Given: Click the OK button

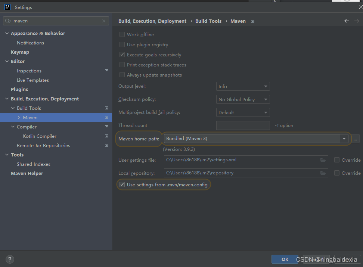Looking at the screenshot, I should (285, 260).
